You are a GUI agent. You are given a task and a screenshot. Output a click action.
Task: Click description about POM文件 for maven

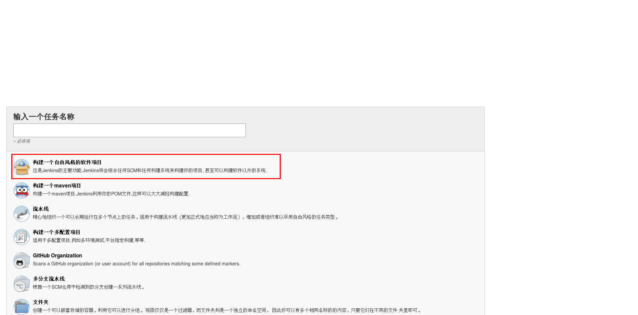click(111, 193)
